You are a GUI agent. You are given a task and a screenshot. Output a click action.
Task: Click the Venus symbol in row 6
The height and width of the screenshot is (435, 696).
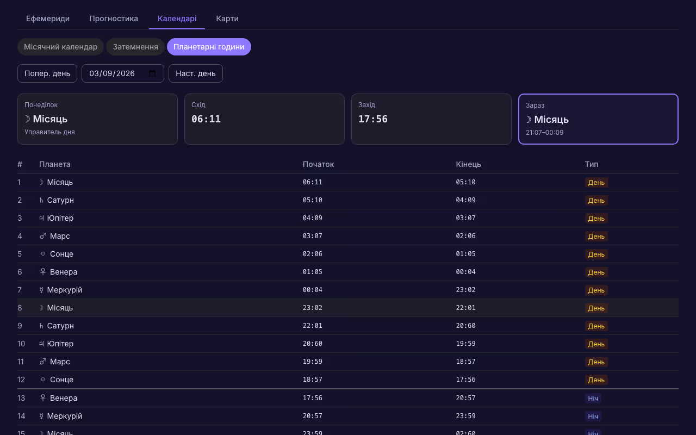[x=43, y=272]
